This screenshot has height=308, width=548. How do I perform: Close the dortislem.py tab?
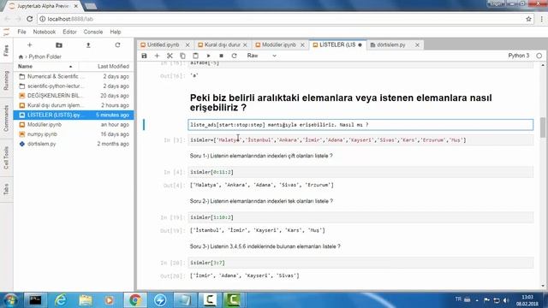417,45
